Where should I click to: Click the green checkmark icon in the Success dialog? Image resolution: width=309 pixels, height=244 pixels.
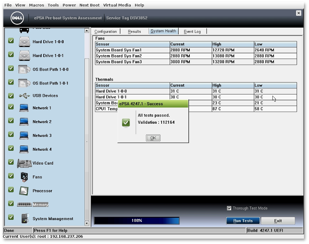[x=126, y=123]
